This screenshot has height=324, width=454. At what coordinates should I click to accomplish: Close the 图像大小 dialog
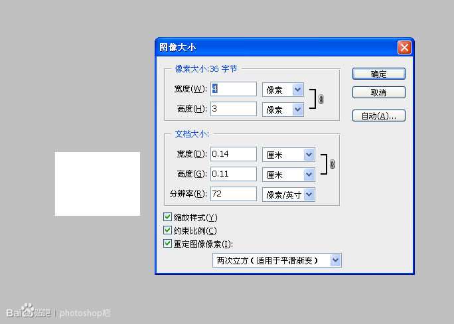click(x=404, y=47)
